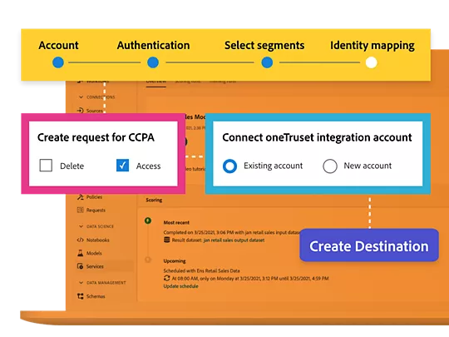Click the Identity mapping step circle
The image size is (449, 337).
tap(372, 62)
